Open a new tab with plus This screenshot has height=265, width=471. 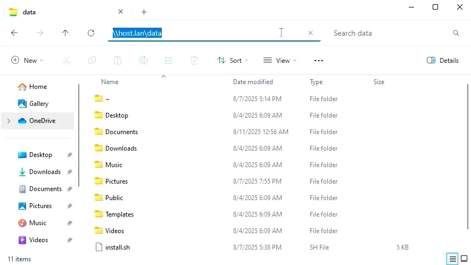pos(144,12)
